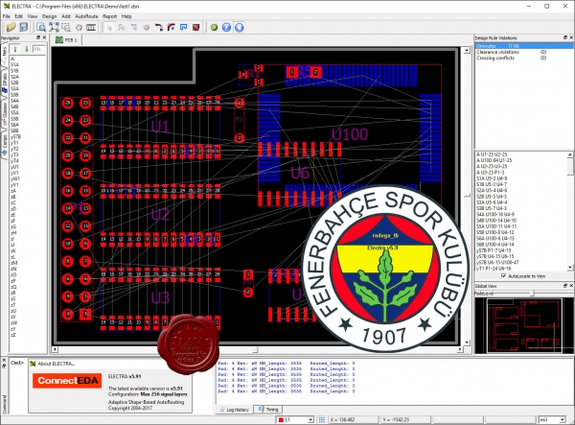Open the measure ruler tool
575x425 pixels.
[x=91, y=27]
